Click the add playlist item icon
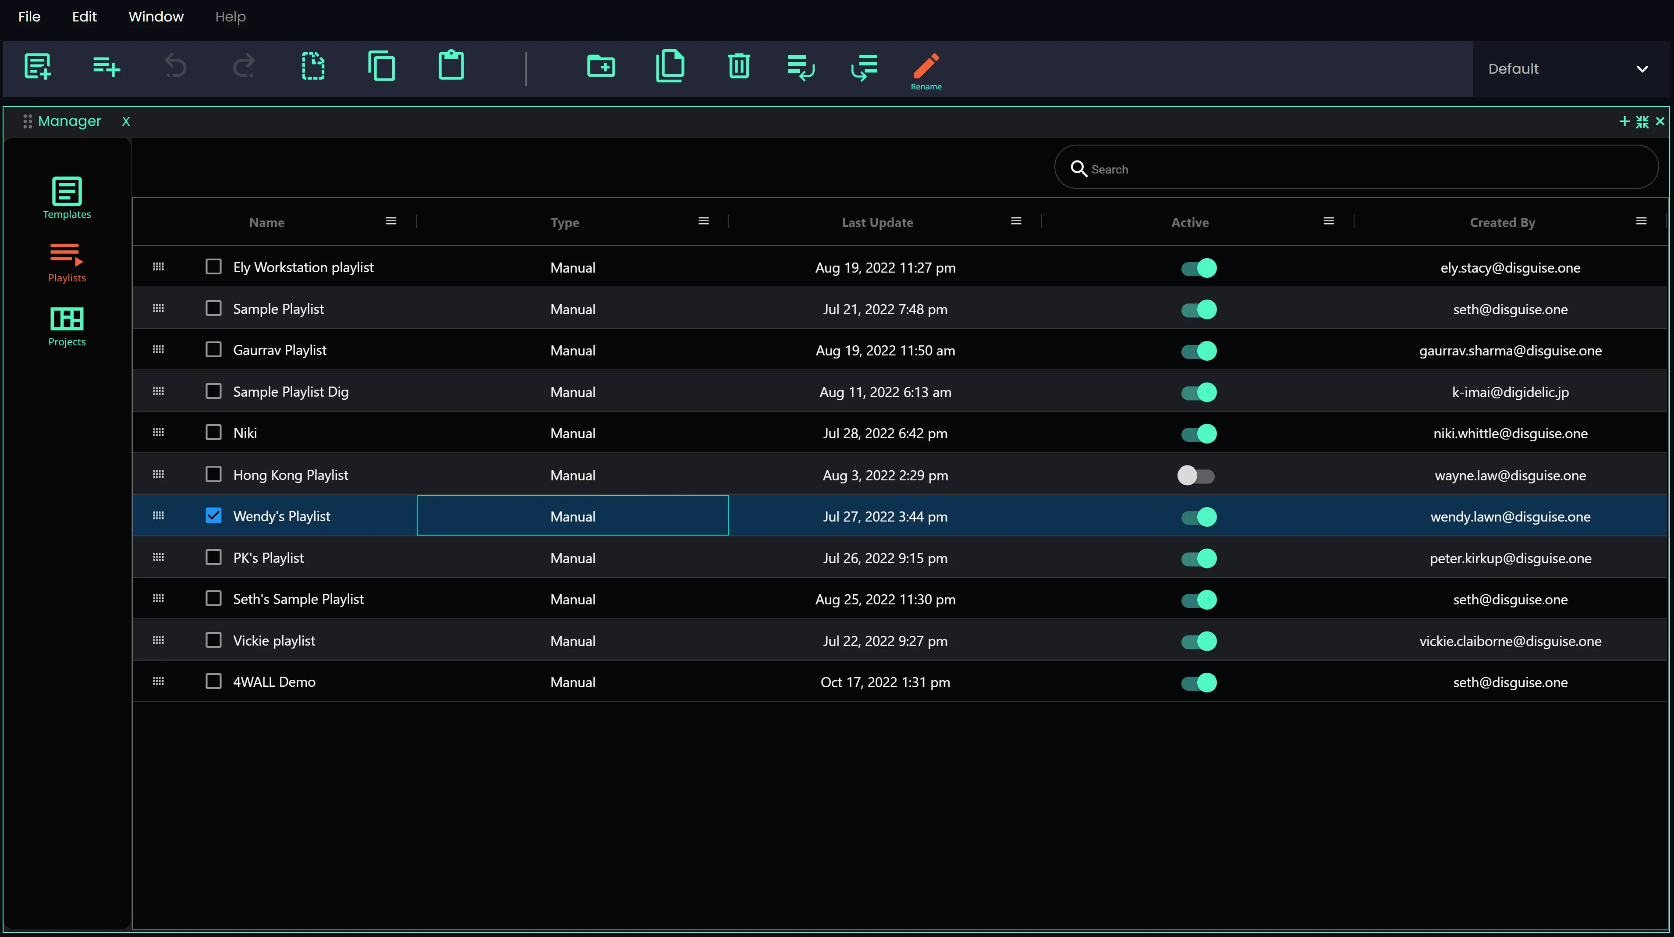The width and height of the screenshot is (1674, 937). pyautogui.click(x=106, y=66)
